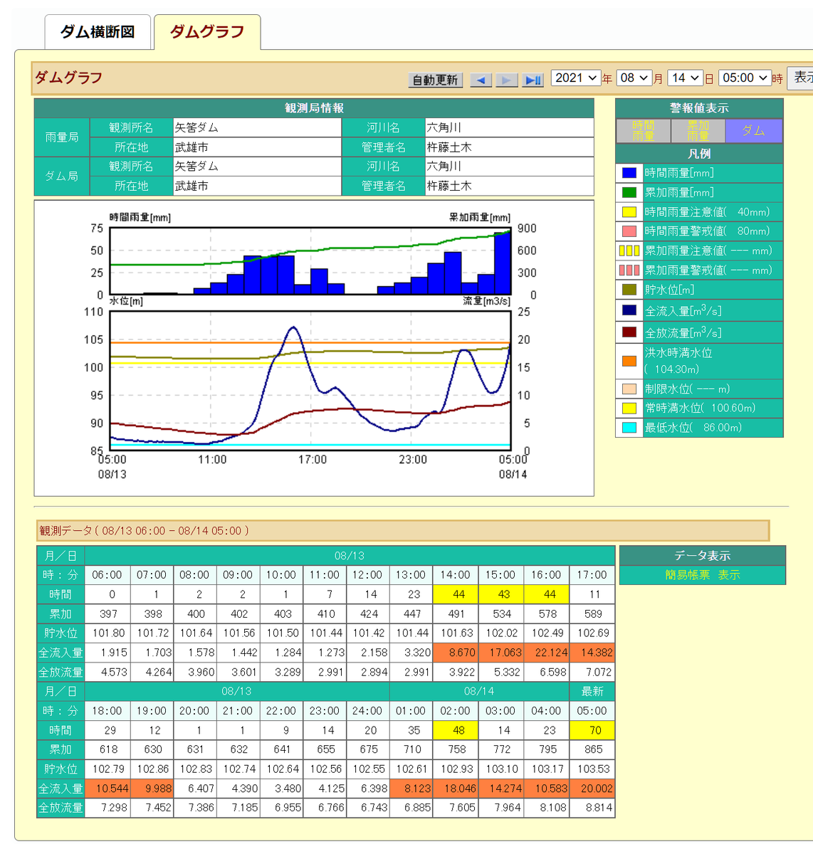Click the データ表示 panel header
The image size is (813, 854).
[703, 556]
